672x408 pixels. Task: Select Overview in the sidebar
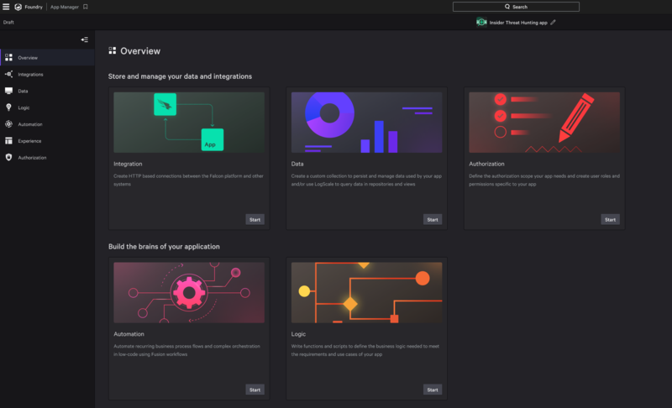(x=28, y=58)
